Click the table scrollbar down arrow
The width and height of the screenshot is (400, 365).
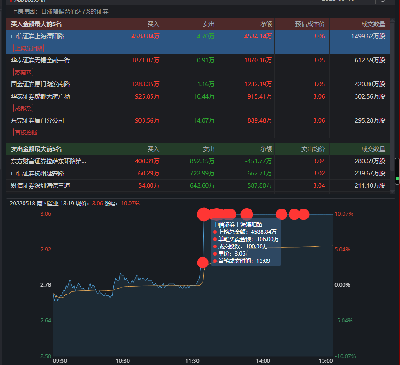tap(392, 192)
